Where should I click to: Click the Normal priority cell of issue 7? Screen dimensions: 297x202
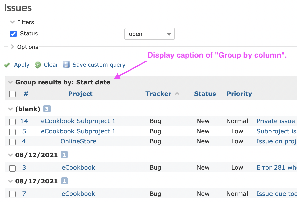pos(237,194)
